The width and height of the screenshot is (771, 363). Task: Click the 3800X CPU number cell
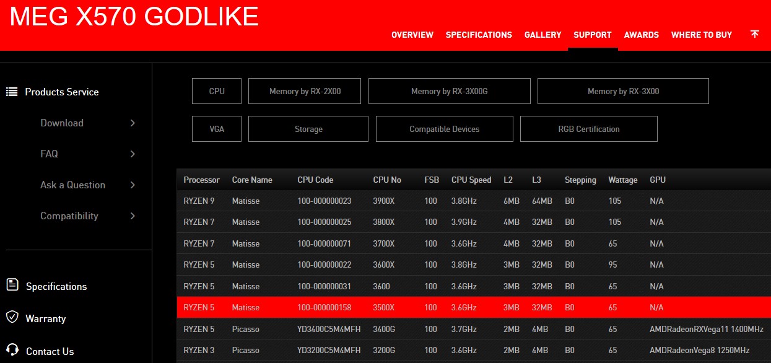(384, 222)
